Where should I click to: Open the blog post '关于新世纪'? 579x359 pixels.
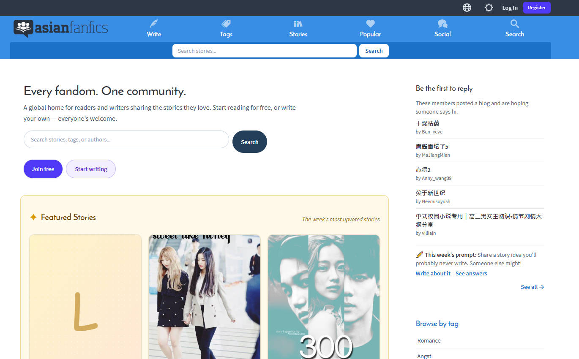(431, 193)
